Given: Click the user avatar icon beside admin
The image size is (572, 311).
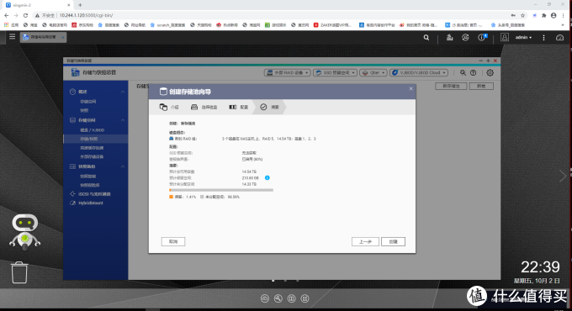Looking at the screenshot, I should tap(505, 37).
